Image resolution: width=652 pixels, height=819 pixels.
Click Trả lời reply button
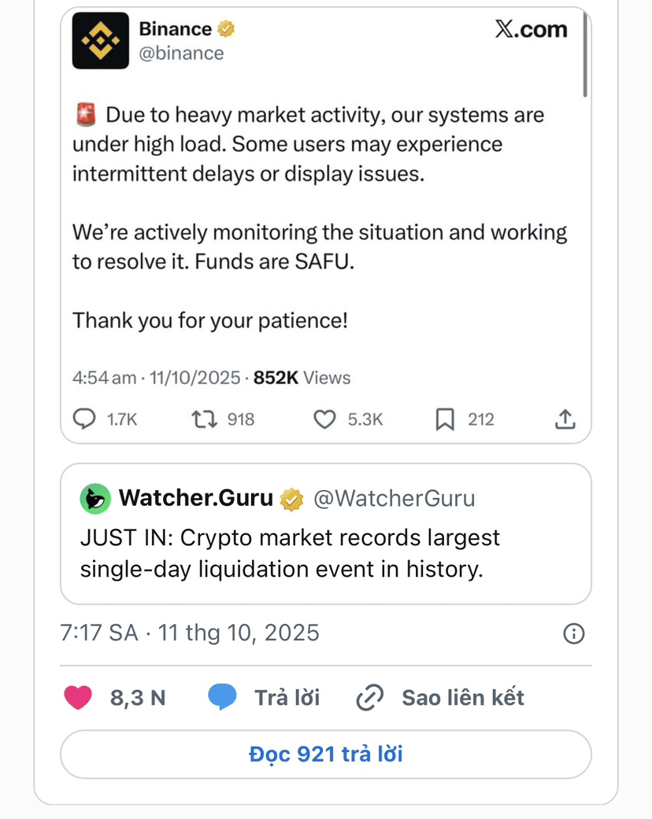[287, 697]
